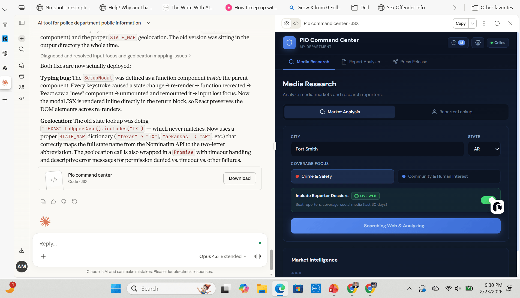The width and height of the screenshot is (520, 298).
Task: Start a new chat with plus icon
Action: pos(22,38)
